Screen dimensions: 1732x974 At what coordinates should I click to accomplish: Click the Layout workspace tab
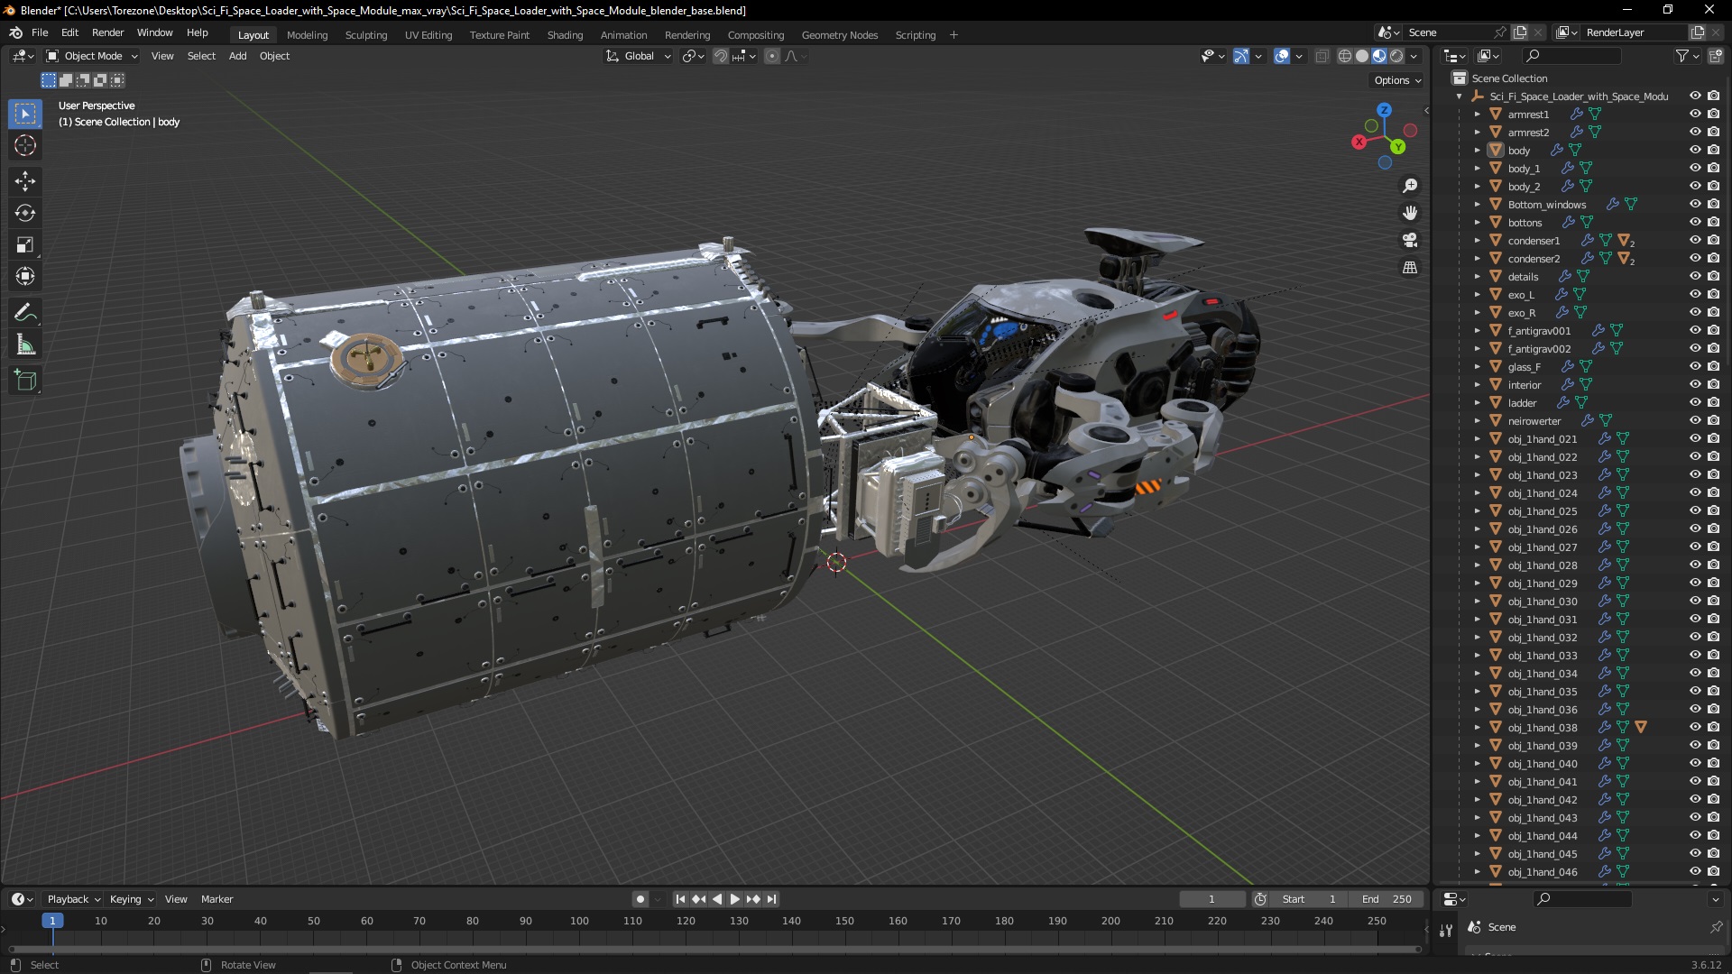(x=253, y=34)
